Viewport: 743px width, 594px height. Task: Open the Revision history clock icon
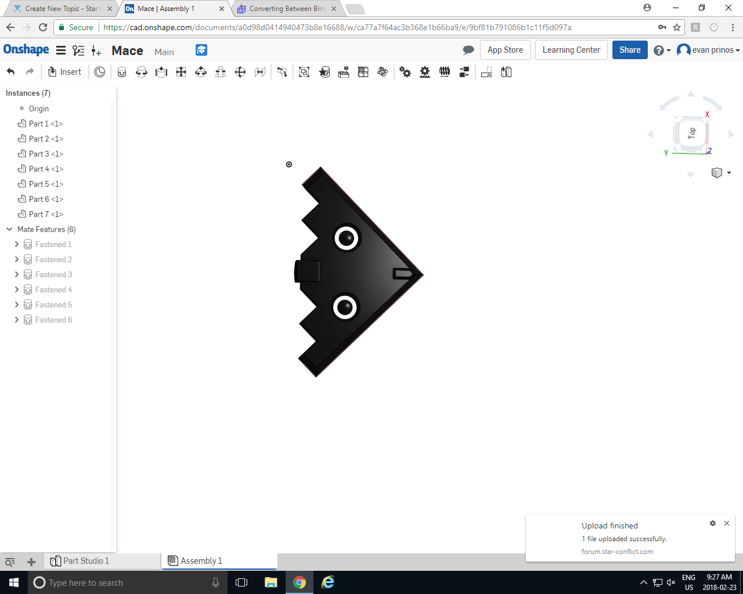point(99,71)
